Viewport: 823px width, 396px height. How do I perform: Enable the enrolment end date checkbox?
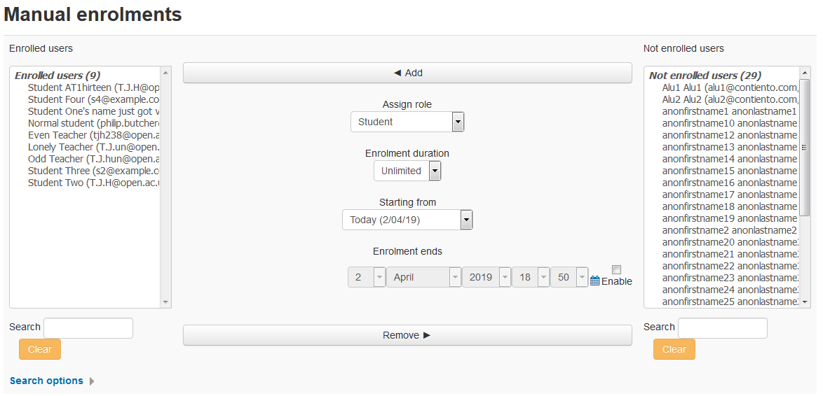click(617, 270)
